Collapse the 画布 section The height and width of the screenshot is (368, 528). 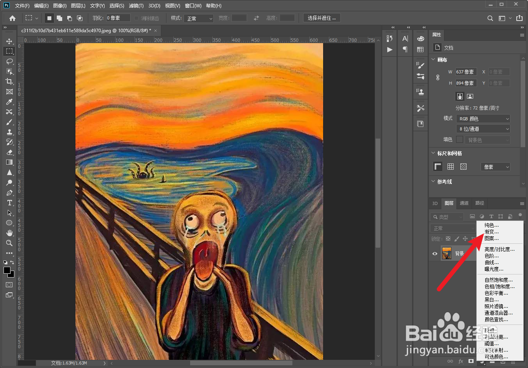click(x=434, y=60)
